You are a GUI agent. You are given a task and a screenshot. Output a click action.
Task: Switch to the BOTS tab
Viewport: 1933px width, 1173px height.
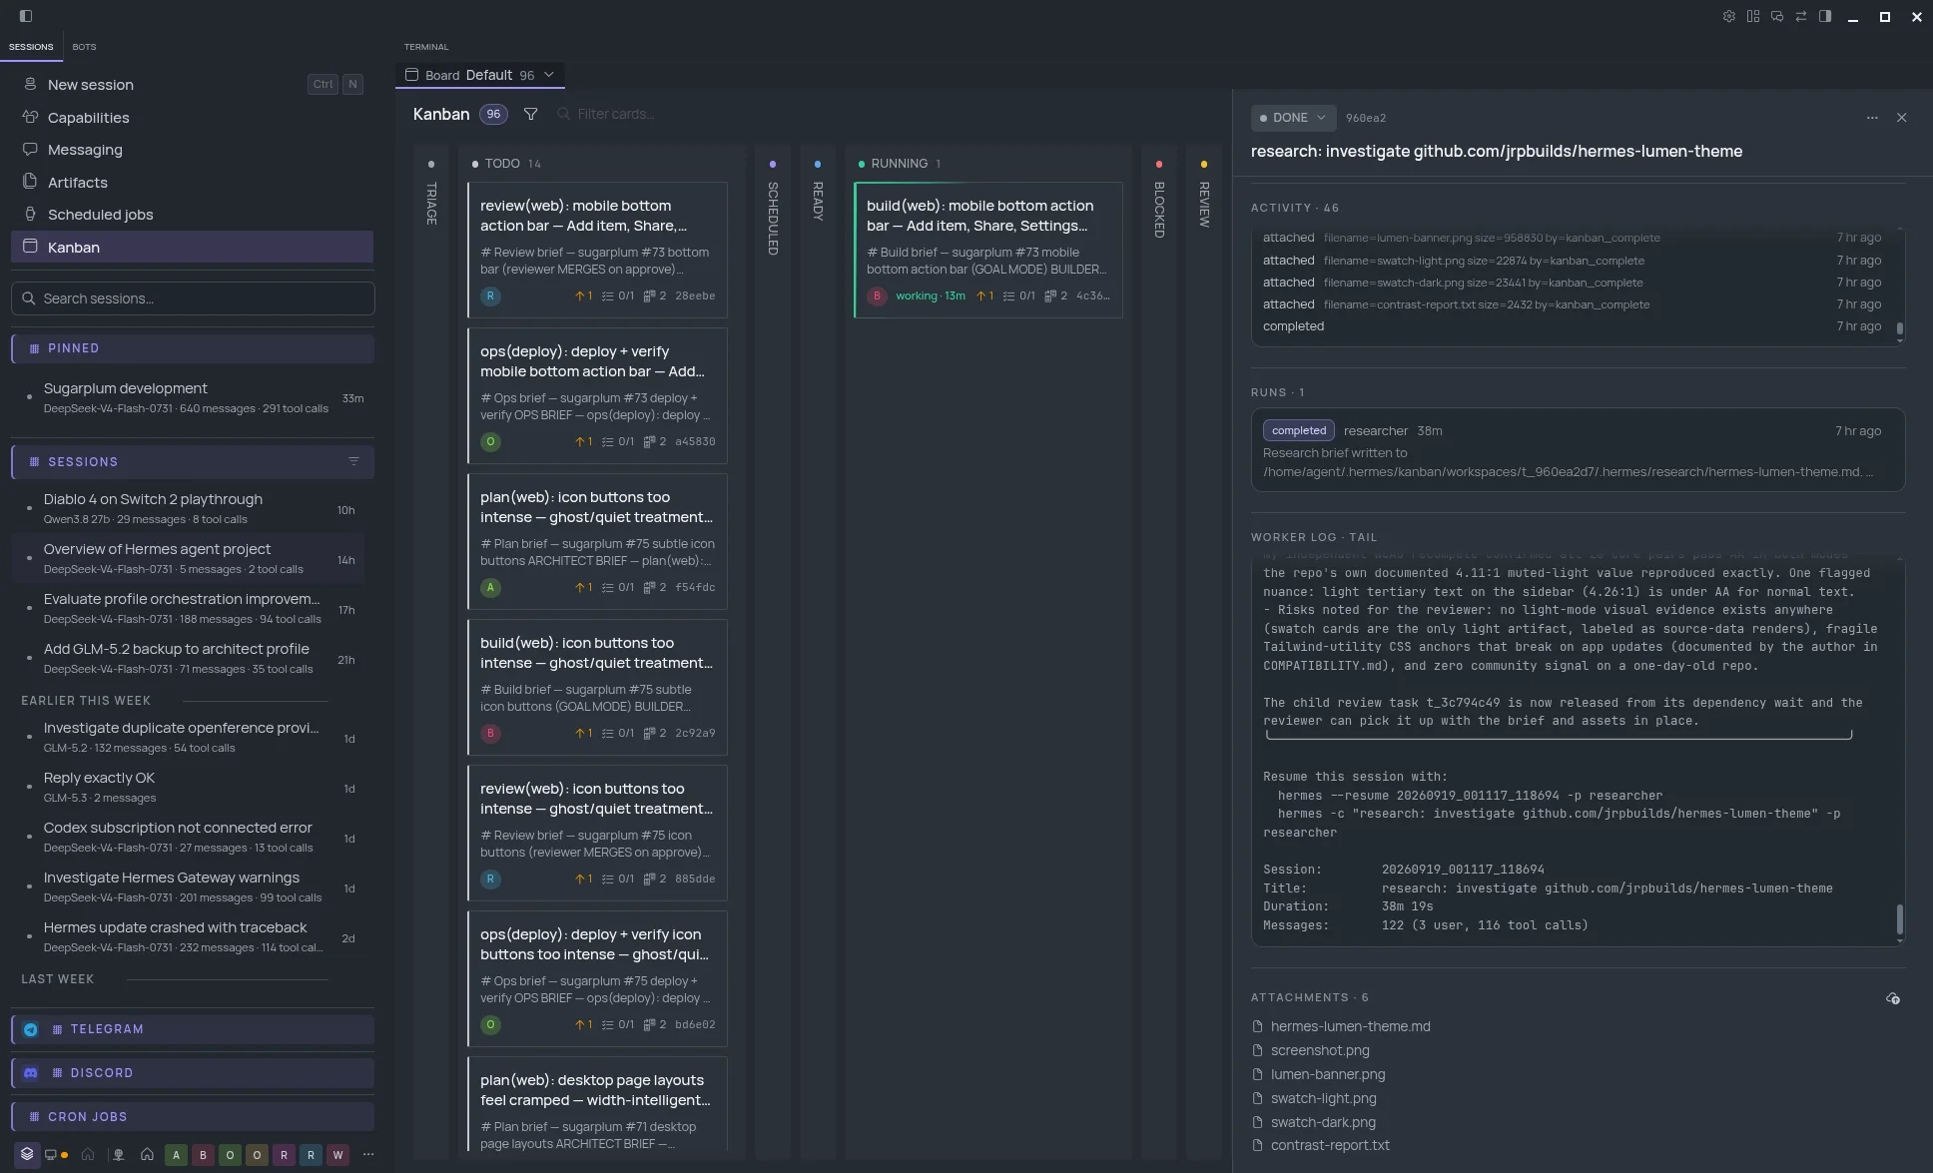pos(84,47)
